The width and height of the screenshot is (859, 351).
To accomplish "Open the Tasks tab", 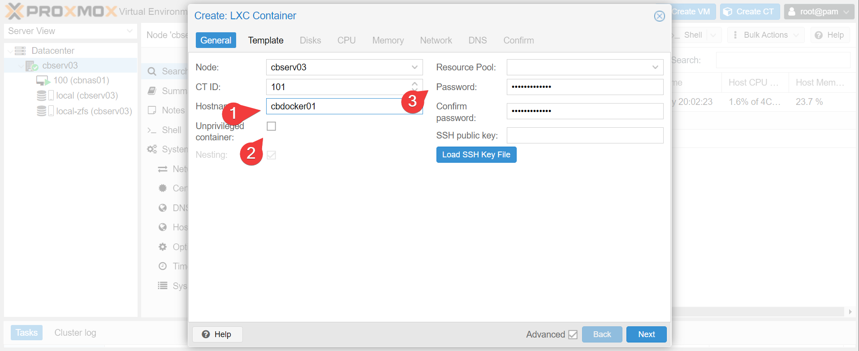I will point(27,333).
